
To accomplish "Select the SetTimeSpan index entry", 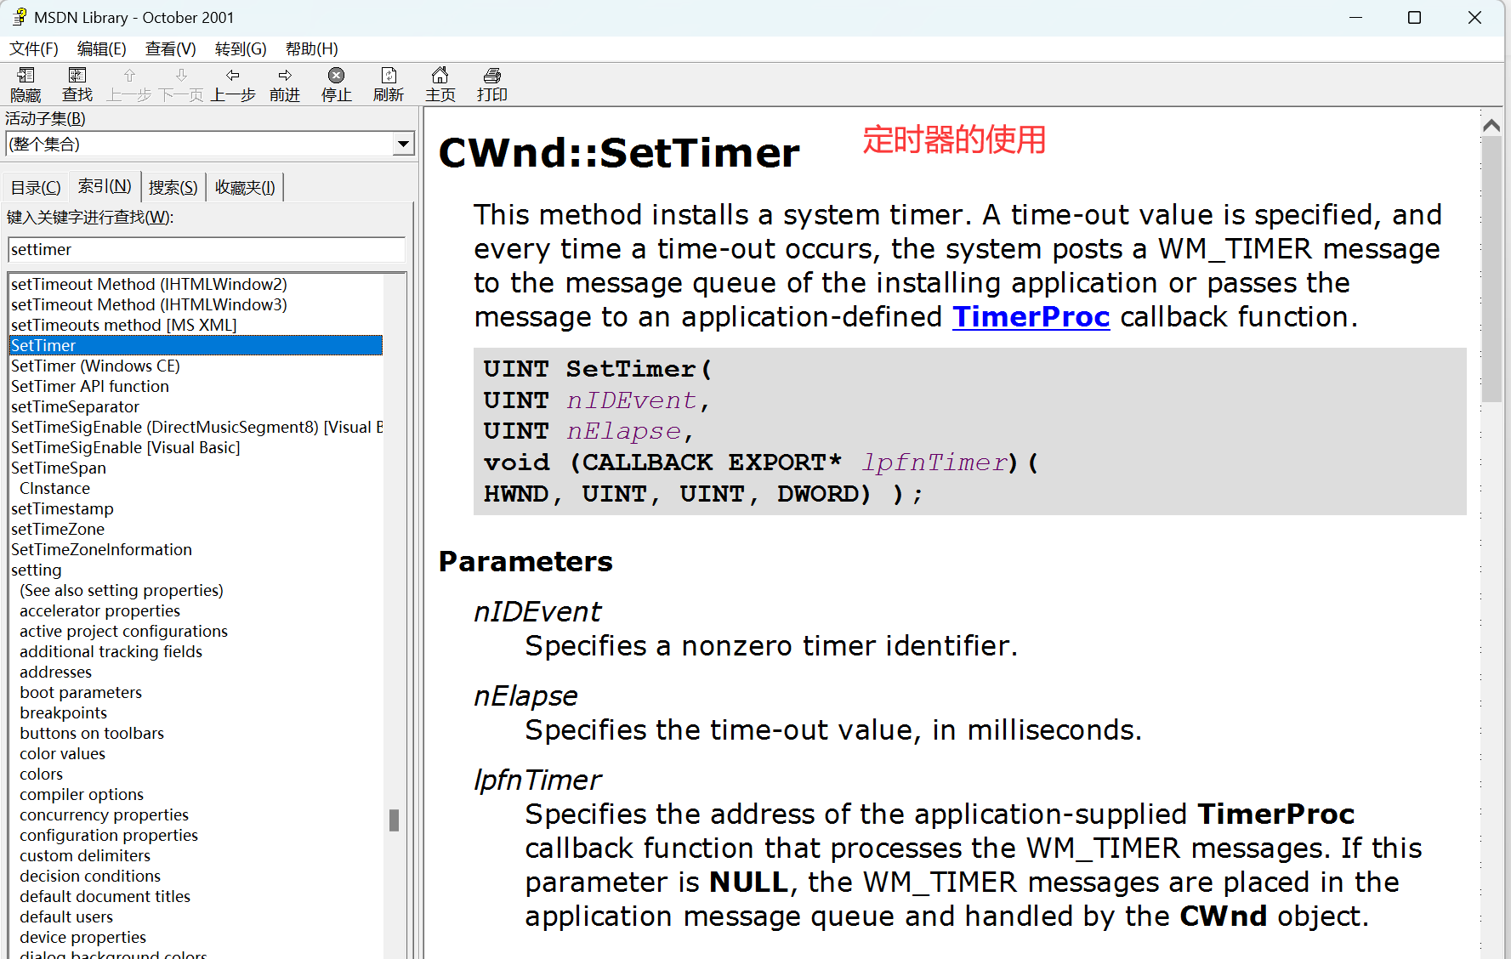I will [x=59, y=468].
